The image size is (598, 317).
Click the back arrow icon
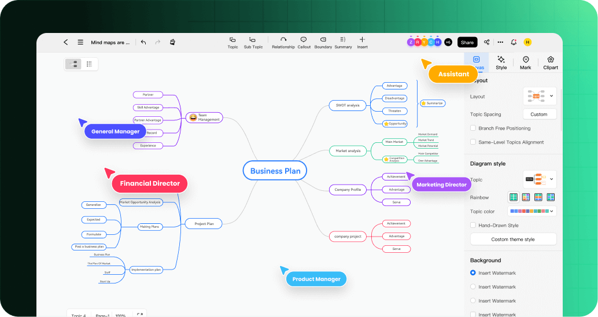[x=65, y=42]
